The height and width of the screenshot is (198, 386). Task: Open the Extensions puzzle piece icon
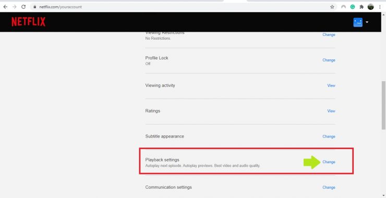tap(361, 7)
